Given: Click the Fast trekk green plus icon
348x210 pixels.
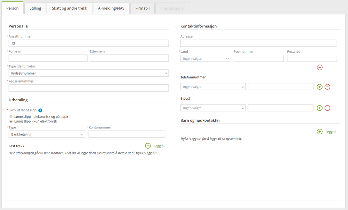Looking at the screenshot, I should tap(148, 146).
